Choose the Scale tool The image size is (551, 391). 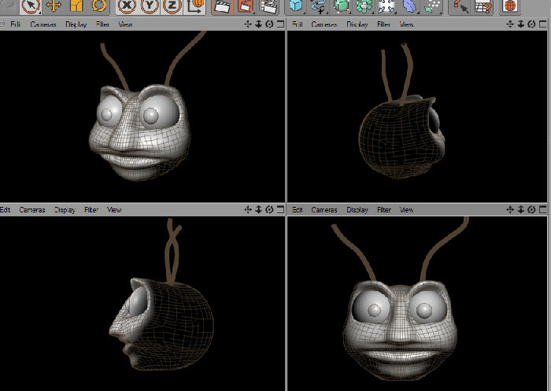click(x=76, y=6)
